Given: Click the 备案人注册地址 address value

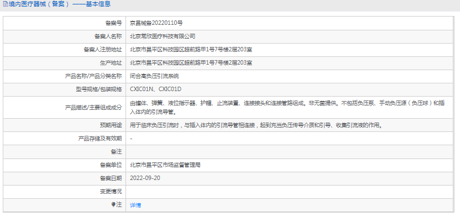Looking at the screenshot, I should click(x=191, y=50).
